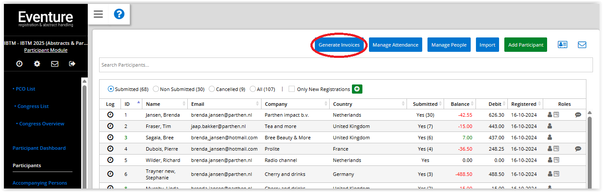Click the Generate Invoices button
Viewport: 603px width, 192px height.
coord(339,45)
